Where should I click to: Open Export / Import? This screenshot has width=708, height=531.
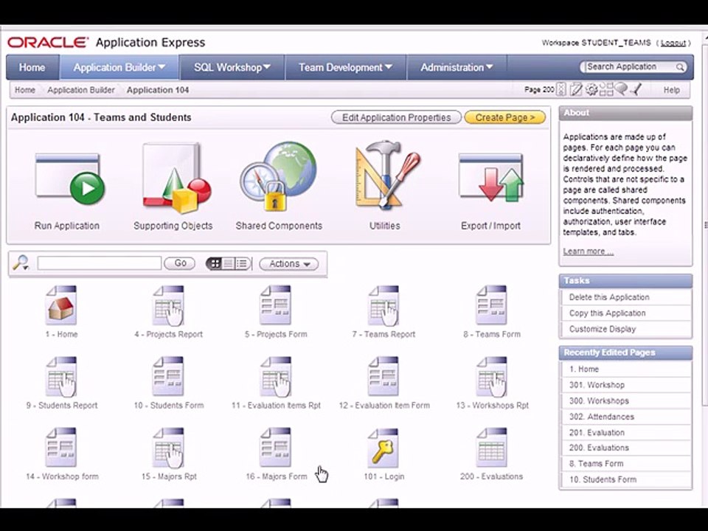coord(491,178)
